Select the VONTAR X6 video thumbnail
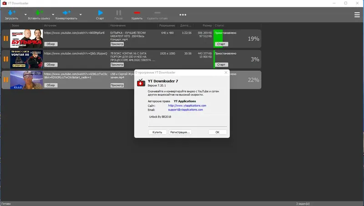The width and height of the screenshot is (364, 206). click(26, 59)
